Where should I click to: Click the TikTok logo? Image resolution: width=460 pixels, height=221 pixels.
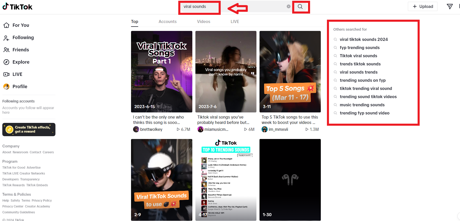[17, 7]
